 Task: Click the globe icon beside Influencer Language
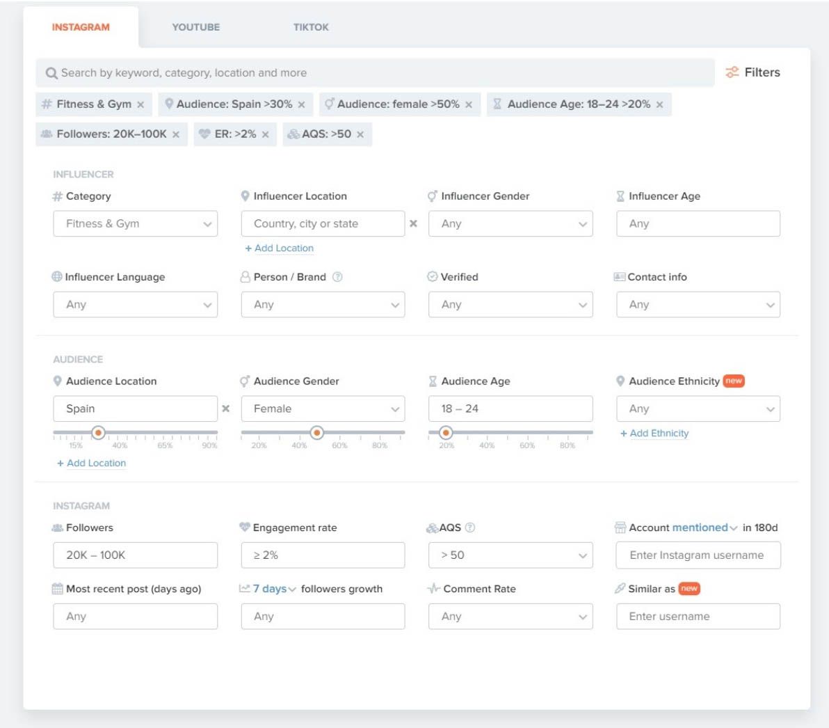click(x=58, y=276)
